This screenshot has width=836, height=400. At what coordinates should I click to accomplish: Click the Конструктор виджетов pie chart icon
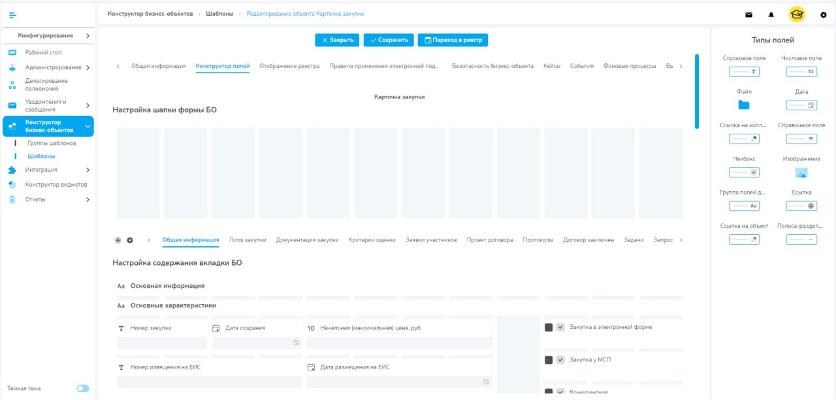pyautogui.click(x=12, y=185)
